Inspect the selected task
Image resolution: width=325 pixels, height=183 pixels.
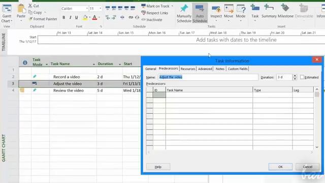pos(216,13)
